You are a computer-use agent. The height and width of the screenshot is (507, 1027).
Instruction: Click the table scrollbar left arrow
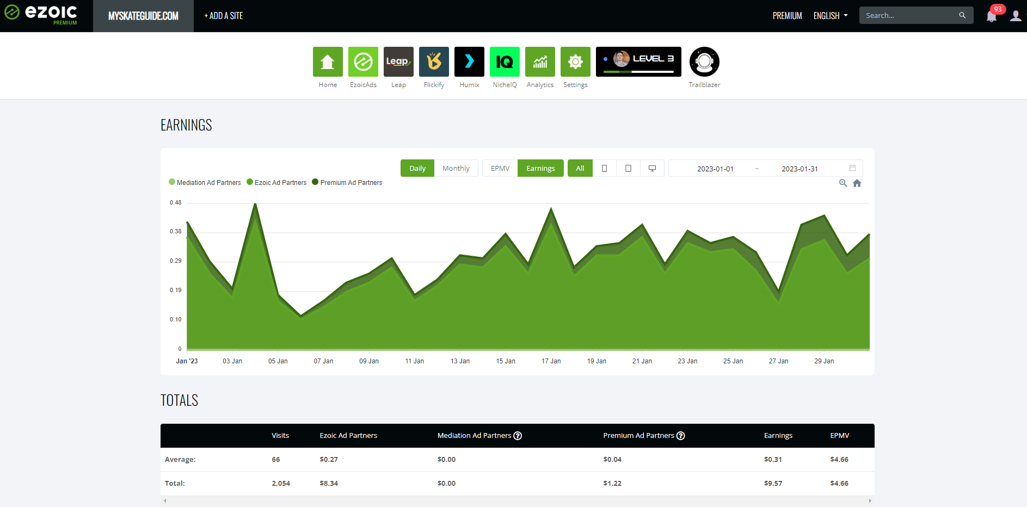point(165,500)
